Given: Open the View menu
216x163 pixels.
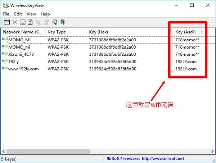Looking at the screenshot, I should click(31, 14).
